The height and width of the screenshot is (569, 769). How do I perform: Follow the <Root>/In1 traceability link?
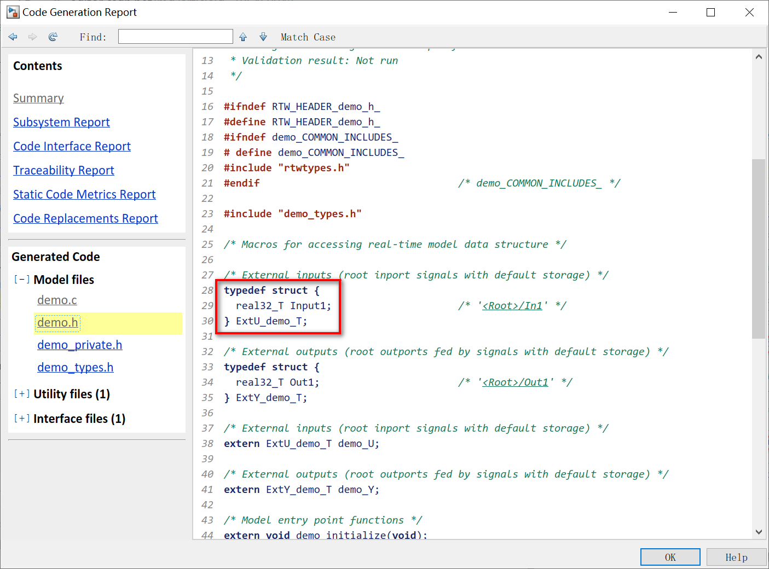(512, 306)
